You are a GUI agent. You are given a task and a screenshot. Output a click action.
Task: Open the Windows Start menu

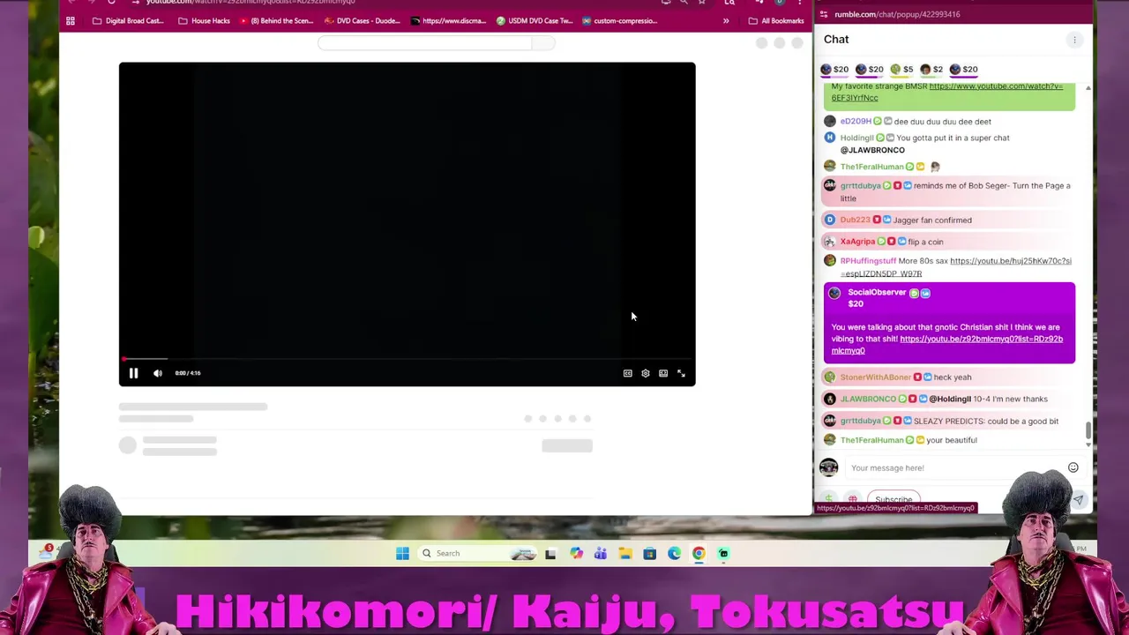[402, 553]
